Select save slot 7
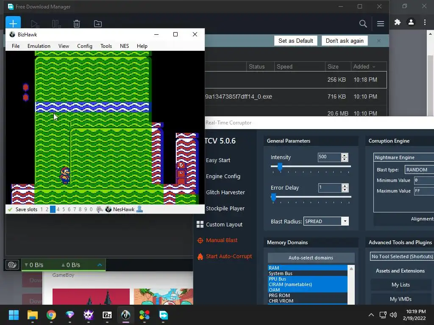The height and width of the screenshot is (325, 434). coord(75,209)
